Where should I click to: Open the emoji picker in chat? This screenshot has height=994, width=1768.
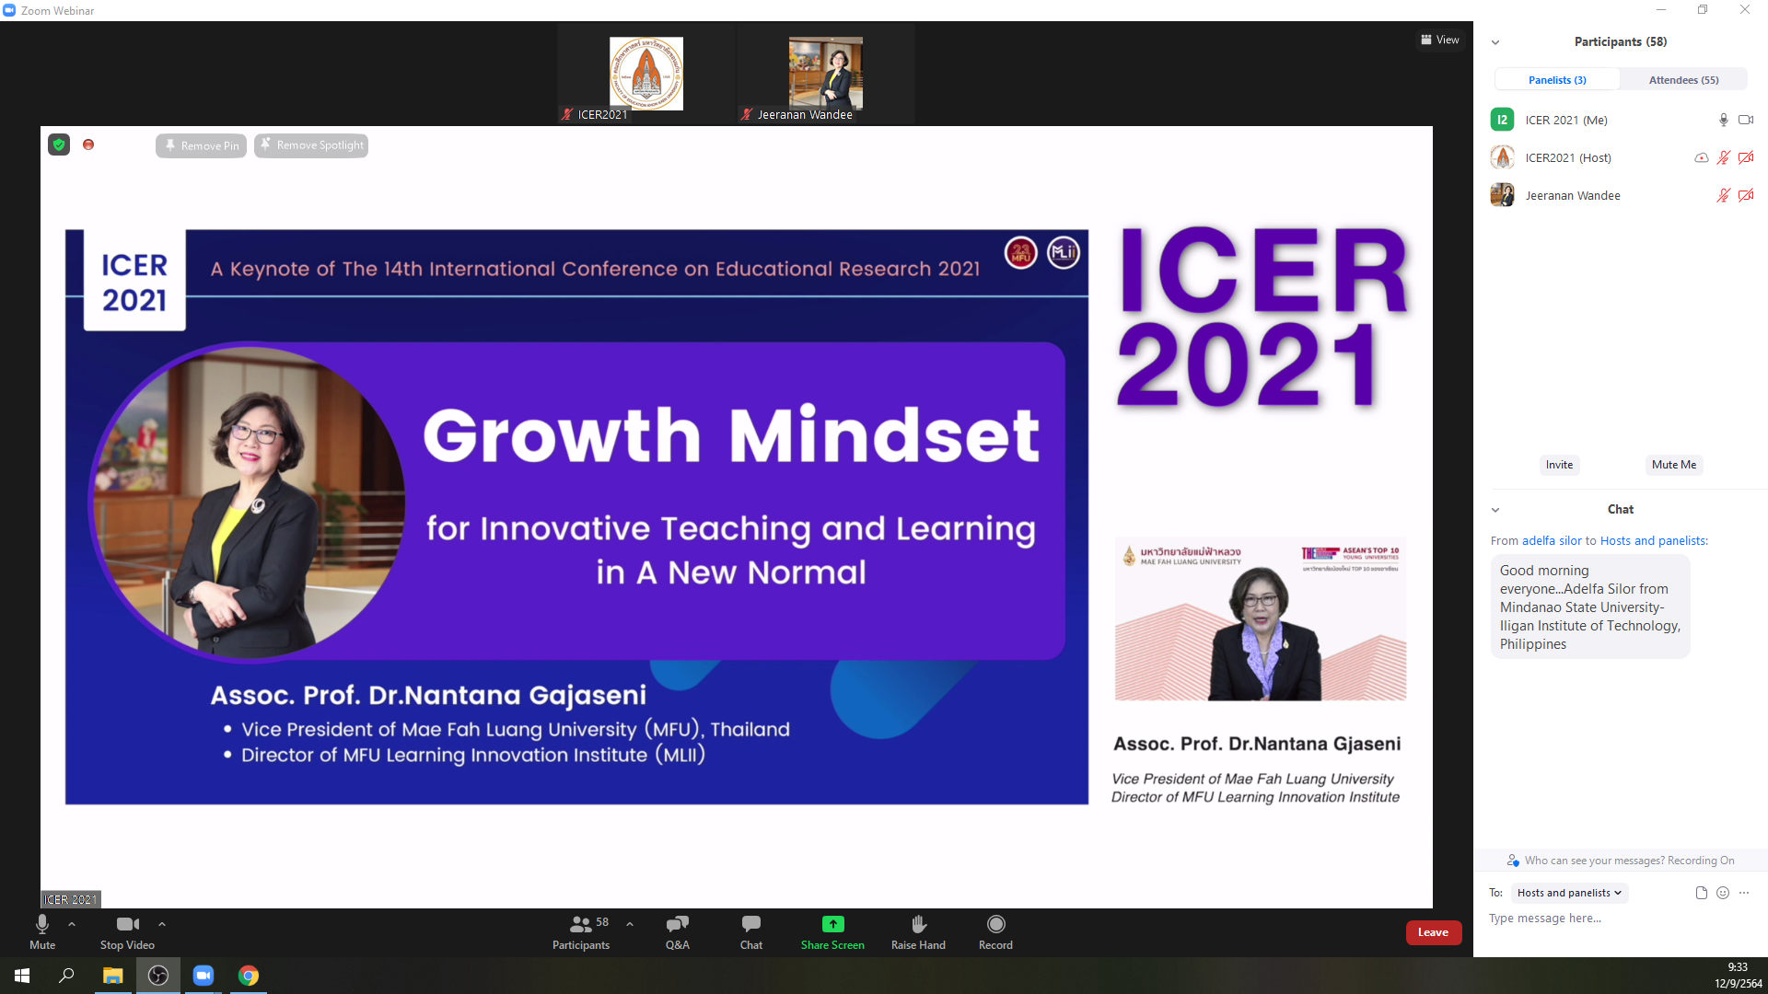1723,893
